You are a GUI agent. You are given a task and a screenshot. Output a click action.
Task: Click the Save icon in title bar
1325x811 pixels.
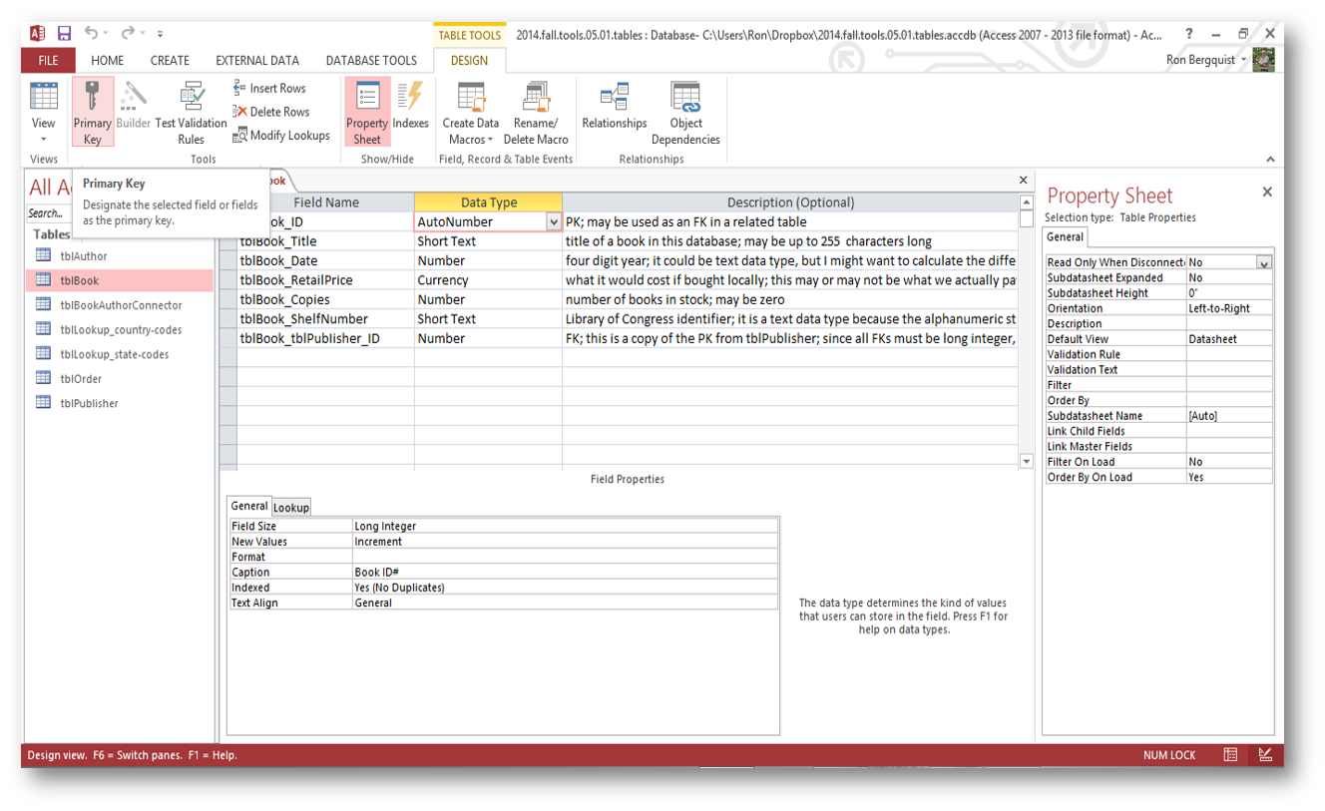[x=64, y=34]
